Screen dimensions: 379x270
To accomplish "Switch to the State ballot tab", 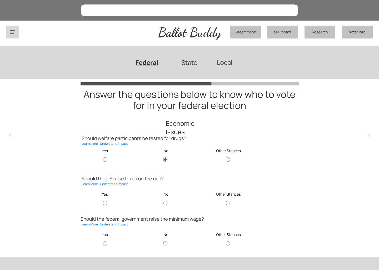I will tap(189, 62).
